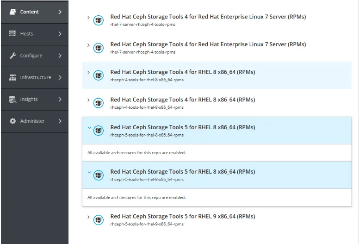Click the Infrastructure network icon
The width and height of the screenshot is (359, 244).
point(13,77)
